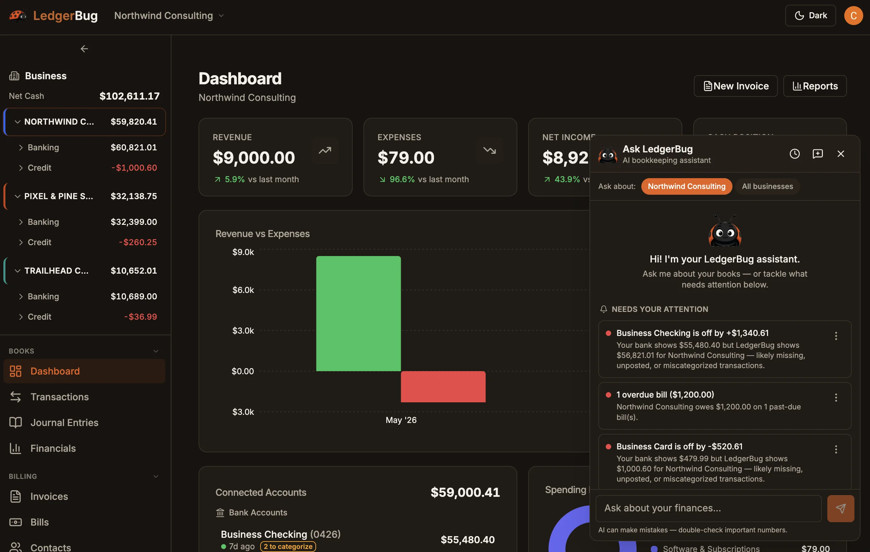Click Connected Accounts total $59,000.41
Image resolution: width=870 pixels, height=552 pixels.
coord(465,492)
